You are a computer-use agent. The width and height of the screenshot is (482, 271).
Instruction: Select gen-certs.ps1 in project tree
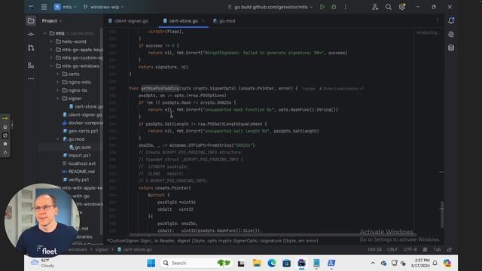[x=81, y=130]
